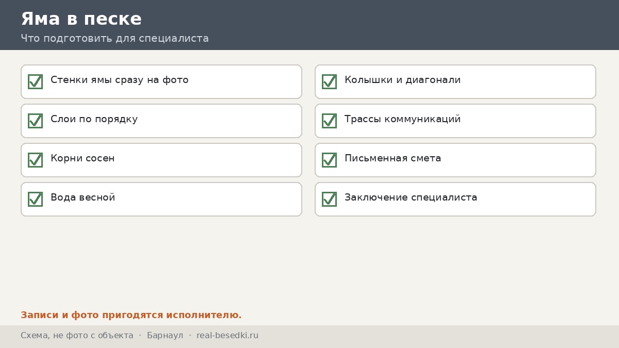Click the text 'Колышки и диагонали'

coord(403,80)
